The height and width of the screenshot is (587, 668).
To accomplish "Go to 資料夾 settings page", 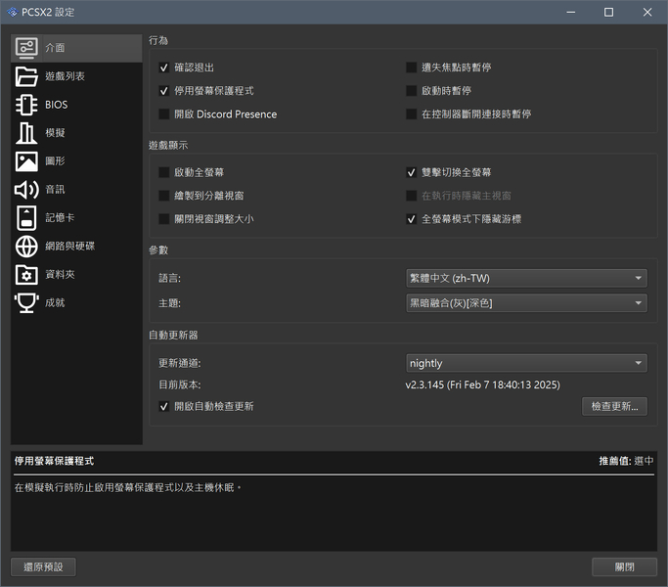I will pos(76,275).
